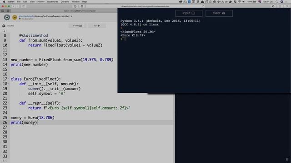Screen dimensions: 291x163
Task: Click the f-string return on line 23
Action: (x=80, y=108)
